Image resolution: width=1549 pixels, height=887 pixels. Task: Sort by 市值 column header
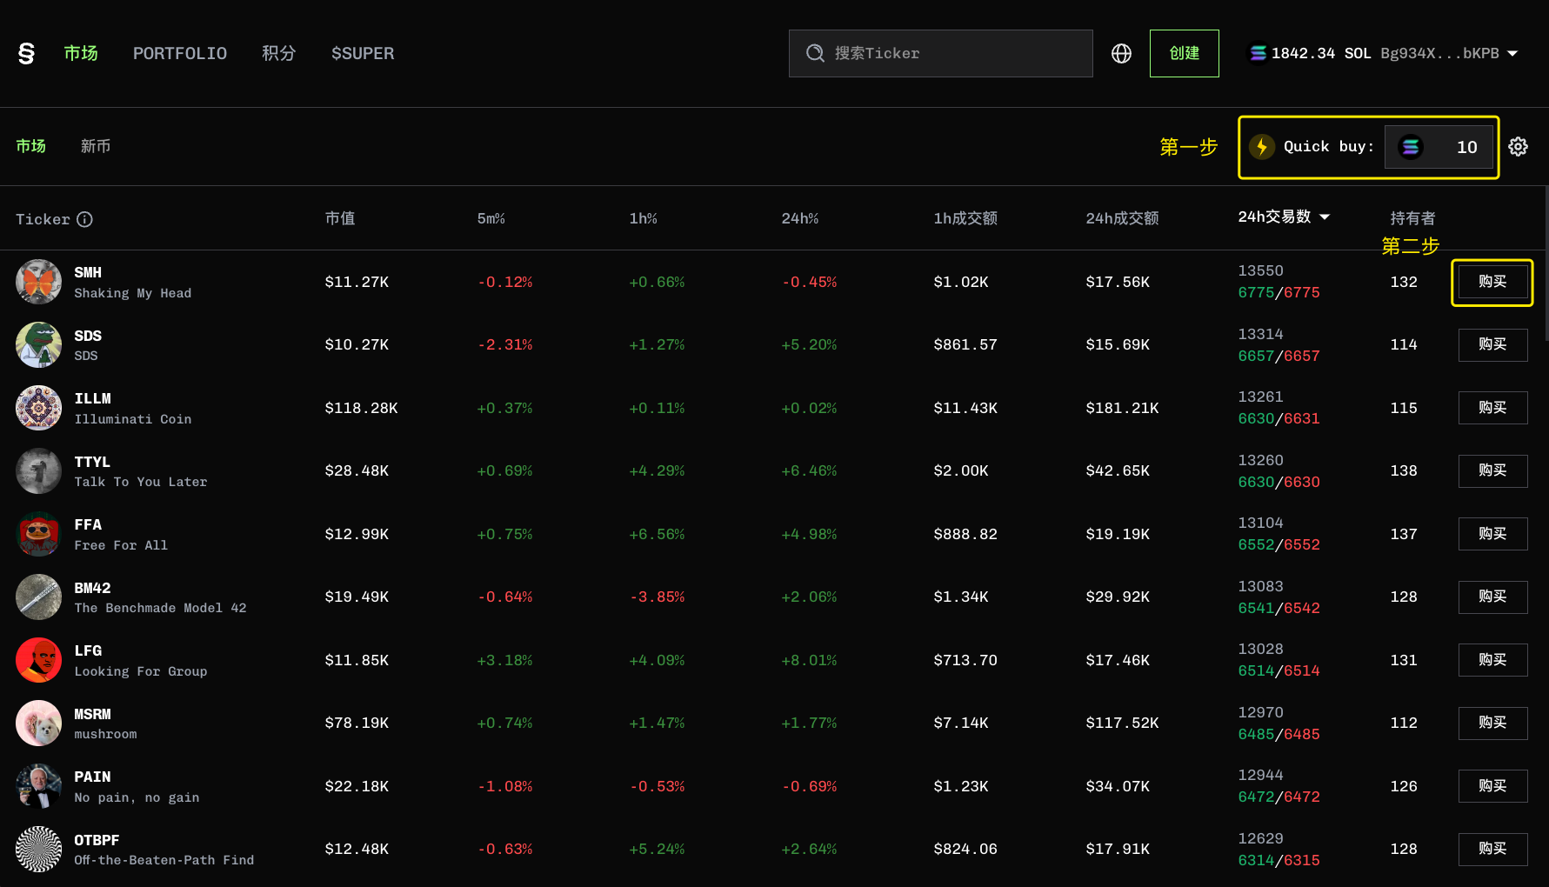[x=339, y=218]
